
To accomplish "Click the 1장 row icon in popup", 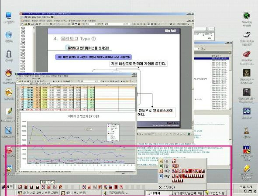I will point(161,161).
